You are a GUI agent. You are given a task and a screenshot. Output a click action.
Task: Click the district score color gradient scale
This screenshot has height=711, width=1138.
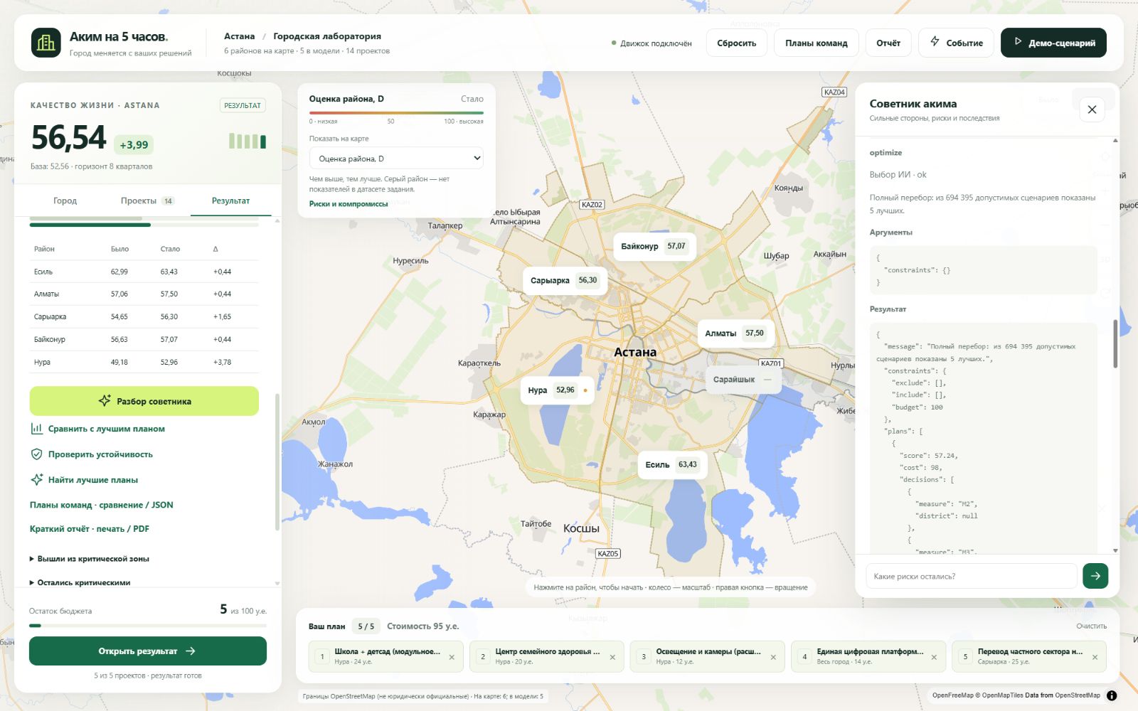396,112
